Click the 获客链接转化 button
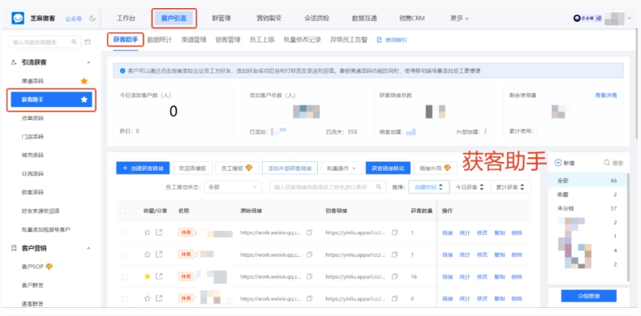 click(x=388, y=168)
